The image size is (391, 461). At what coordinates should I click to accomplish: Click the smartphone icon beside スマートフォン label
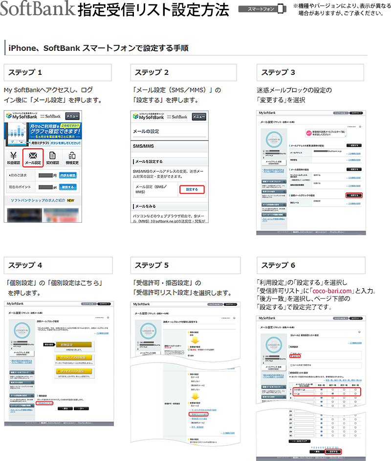281,8
